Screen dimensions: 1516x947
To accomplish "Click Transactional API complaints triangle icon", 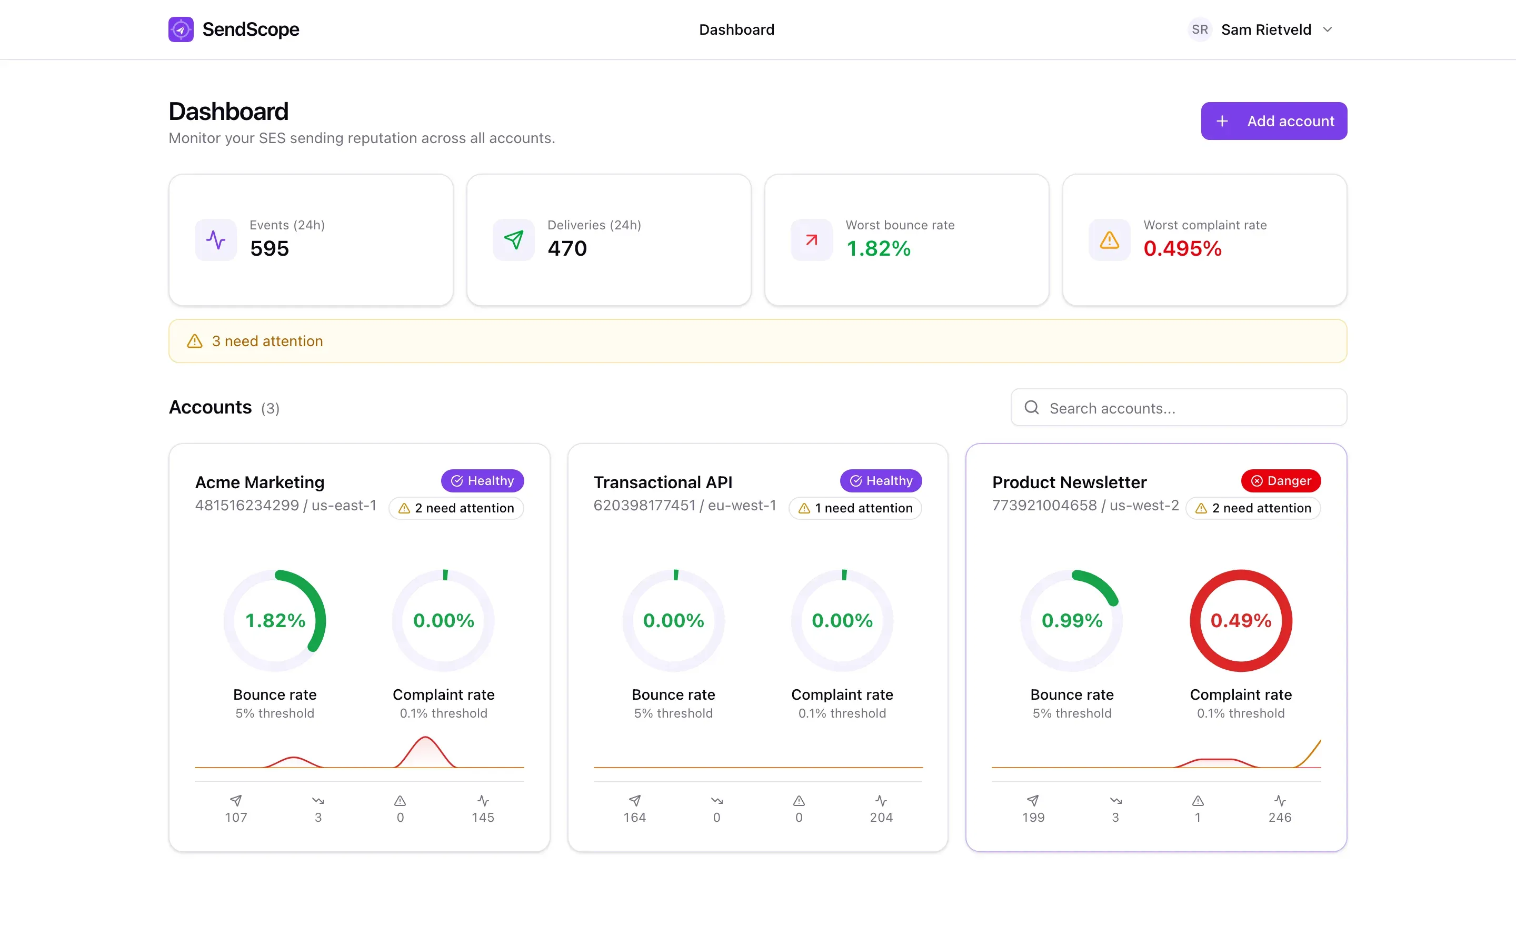I will coord(799,800).
